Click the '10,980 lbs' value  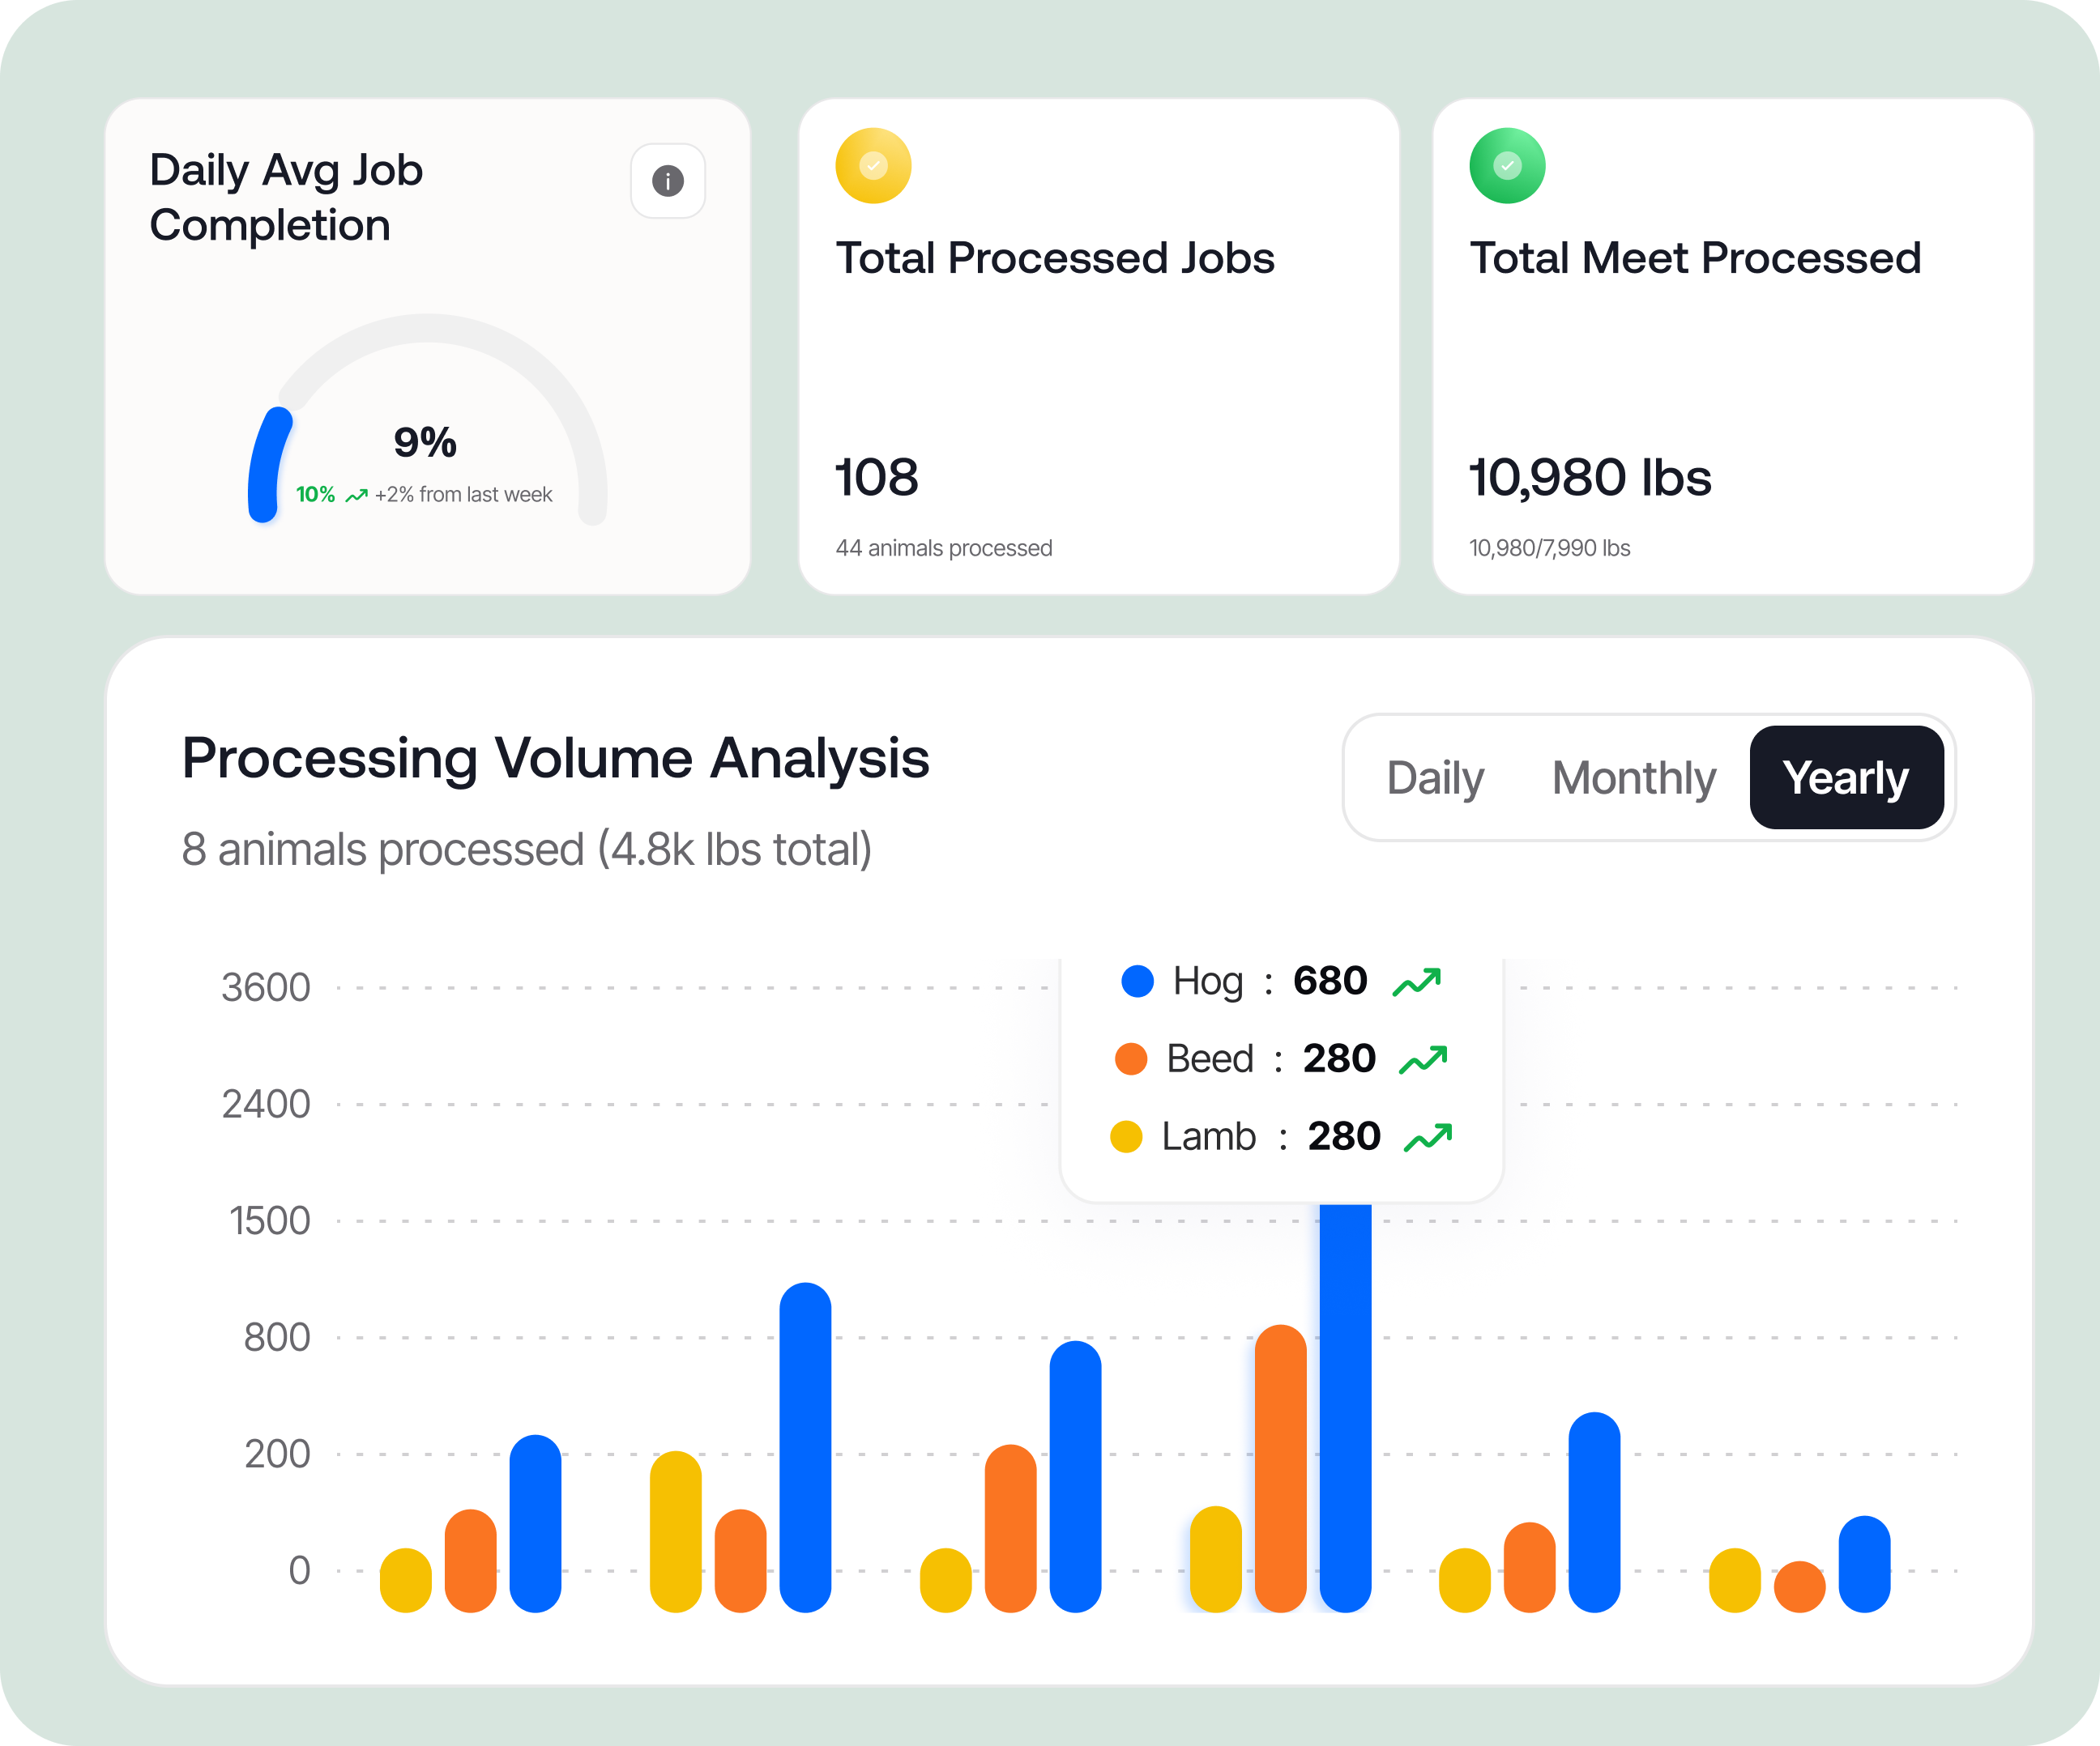point(1590,478)
